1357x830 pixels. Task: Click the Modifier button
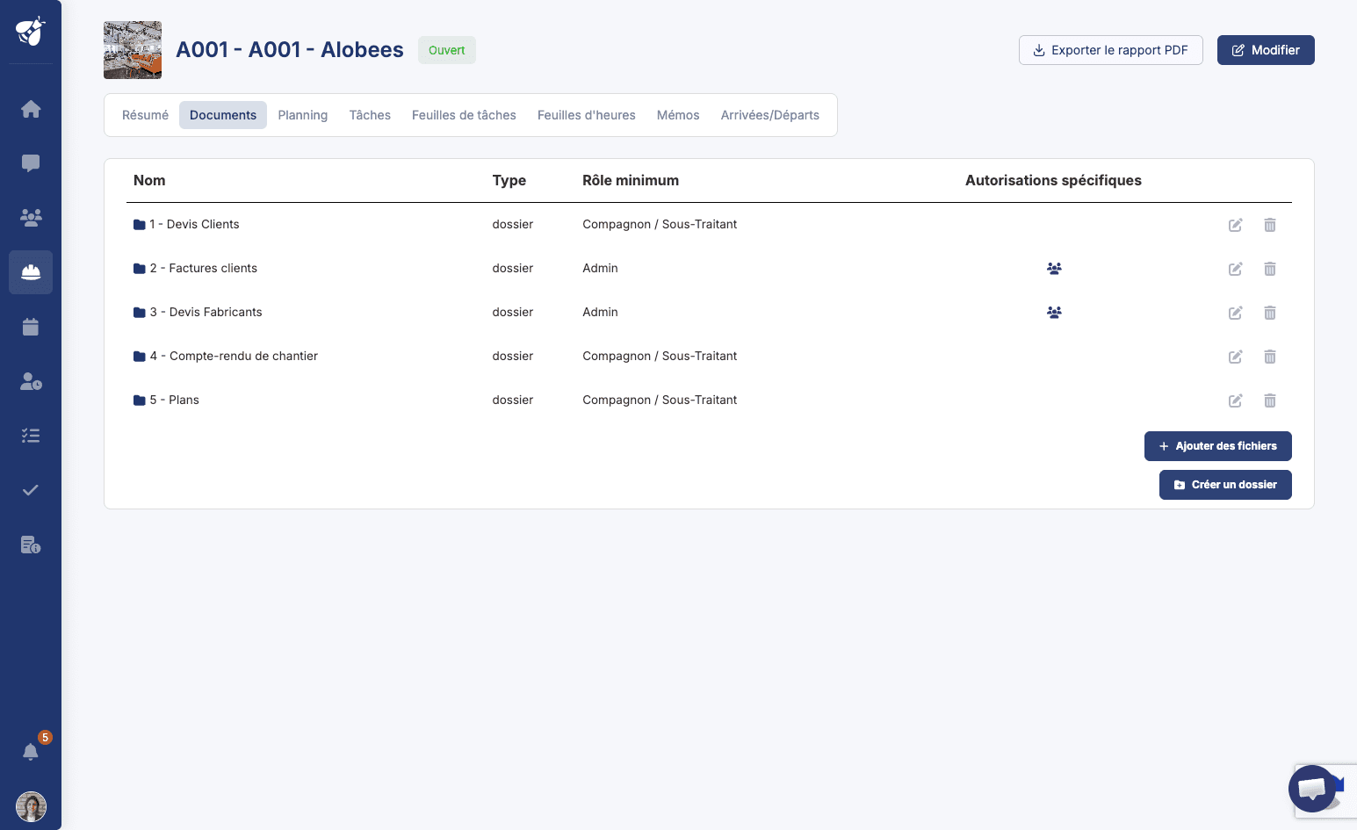(1266, 50)
